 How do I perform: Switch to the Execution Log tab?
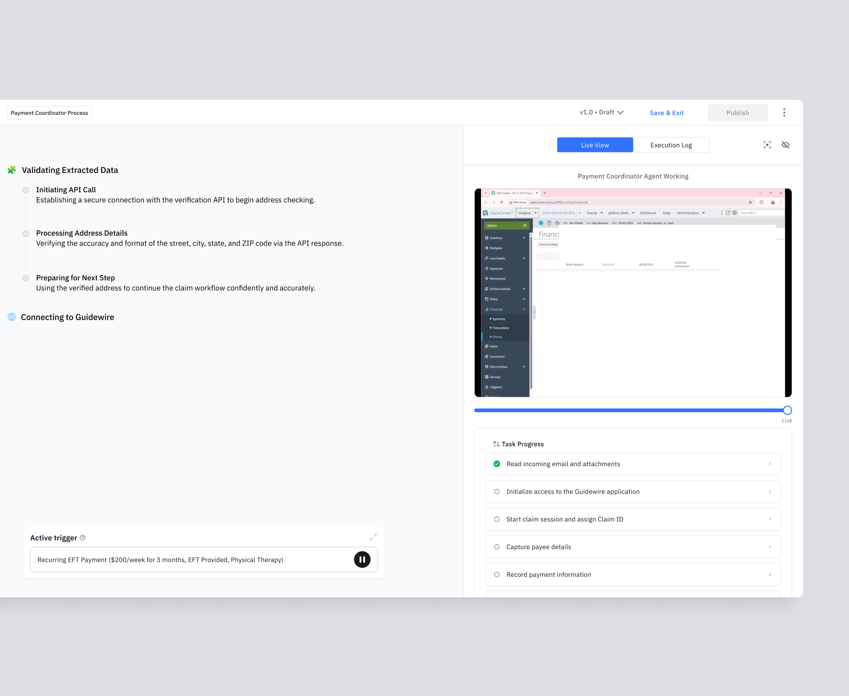[671, 145]
